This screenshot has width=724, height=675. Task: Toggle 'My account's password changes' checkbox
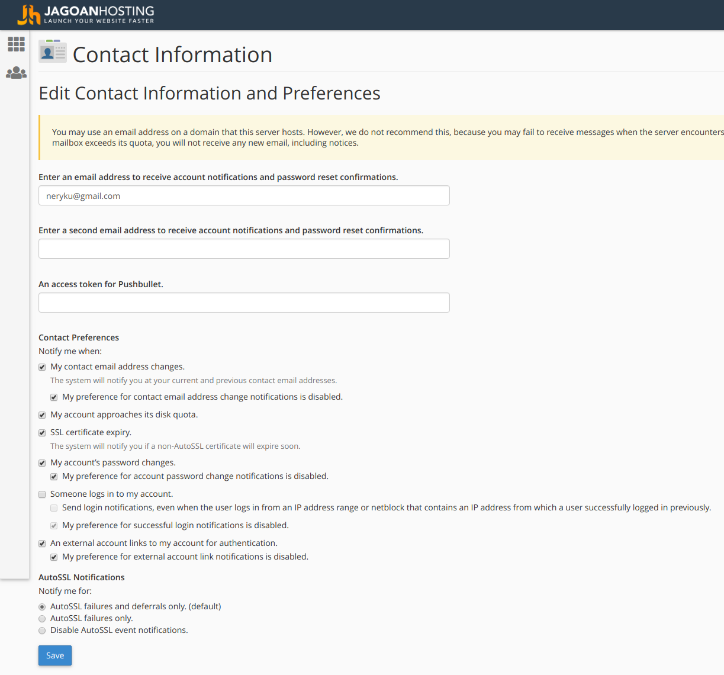coord(42,463)
